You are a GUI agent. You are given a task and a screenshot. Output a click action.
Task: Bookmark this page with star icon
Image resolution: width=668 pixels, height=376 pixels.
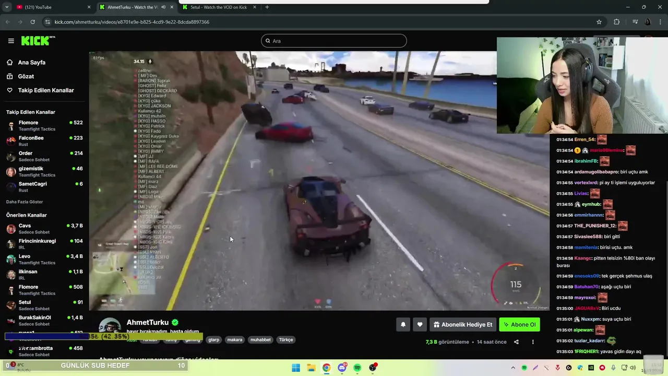599,22
